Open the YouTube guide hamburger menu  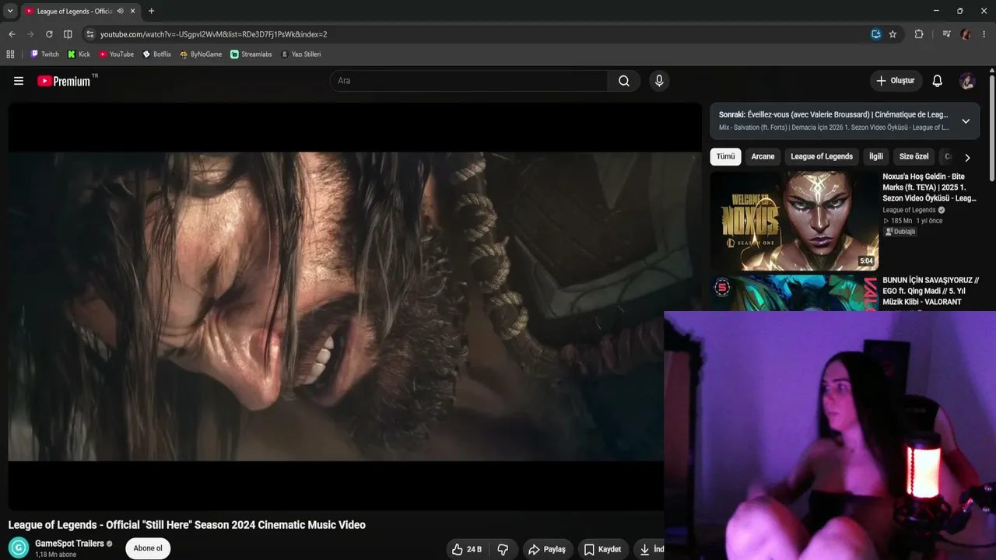[x=19, y=81]
